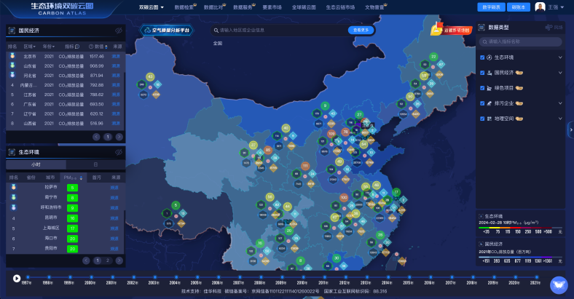Open the 双碳云图 dropdown menu

pos(152,7)
